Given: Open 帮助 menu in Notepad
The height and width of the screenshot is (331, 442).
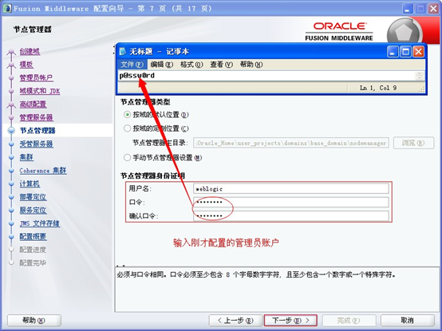Looking at the screenshot, I should coord(251,65).
